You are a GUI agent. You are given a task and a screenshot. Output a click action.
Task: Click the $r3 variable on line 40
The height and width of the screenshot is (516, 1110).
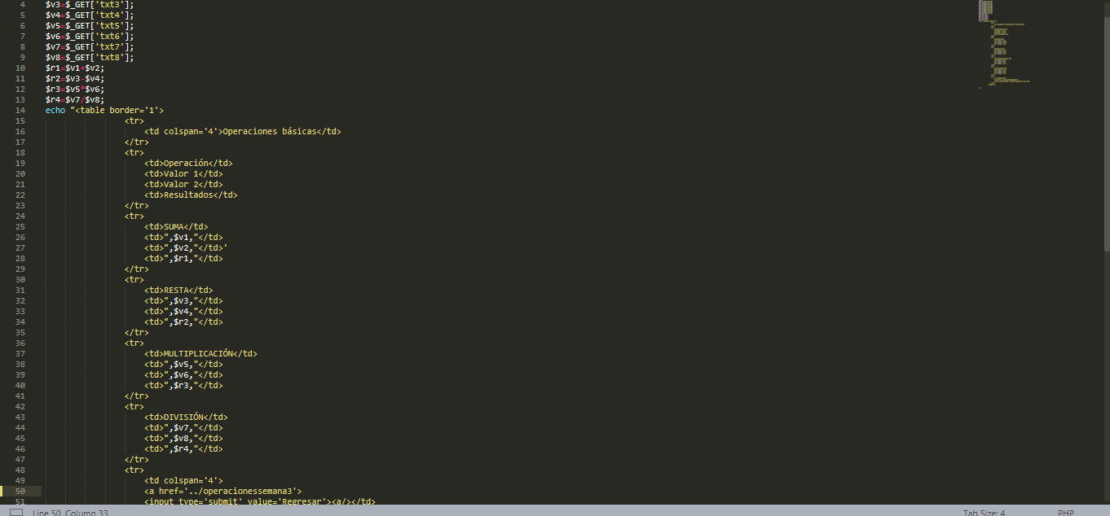[181, 385]
